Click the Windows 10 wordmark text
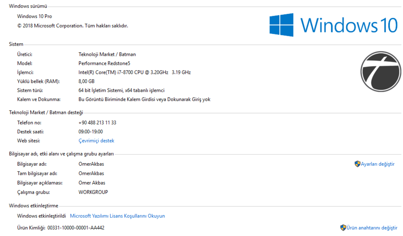The width and height of the screenshot is (403, 236). [349, 25]
